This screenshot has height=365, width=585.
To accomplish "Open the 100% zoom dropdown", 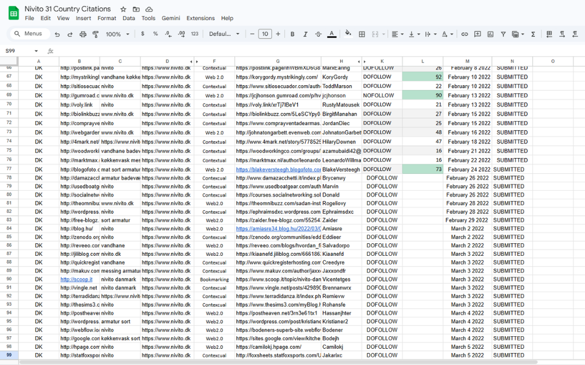I will 118,34.
